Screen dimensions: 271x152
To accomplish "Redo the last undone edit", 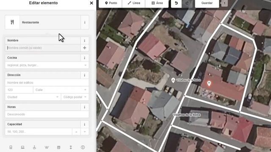I will pos(187,3).
